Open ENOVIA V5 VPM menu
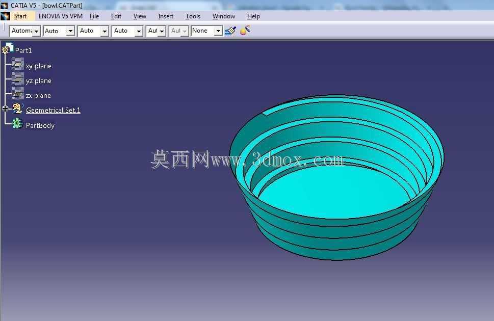494x321 pixels. coord(61,16)
